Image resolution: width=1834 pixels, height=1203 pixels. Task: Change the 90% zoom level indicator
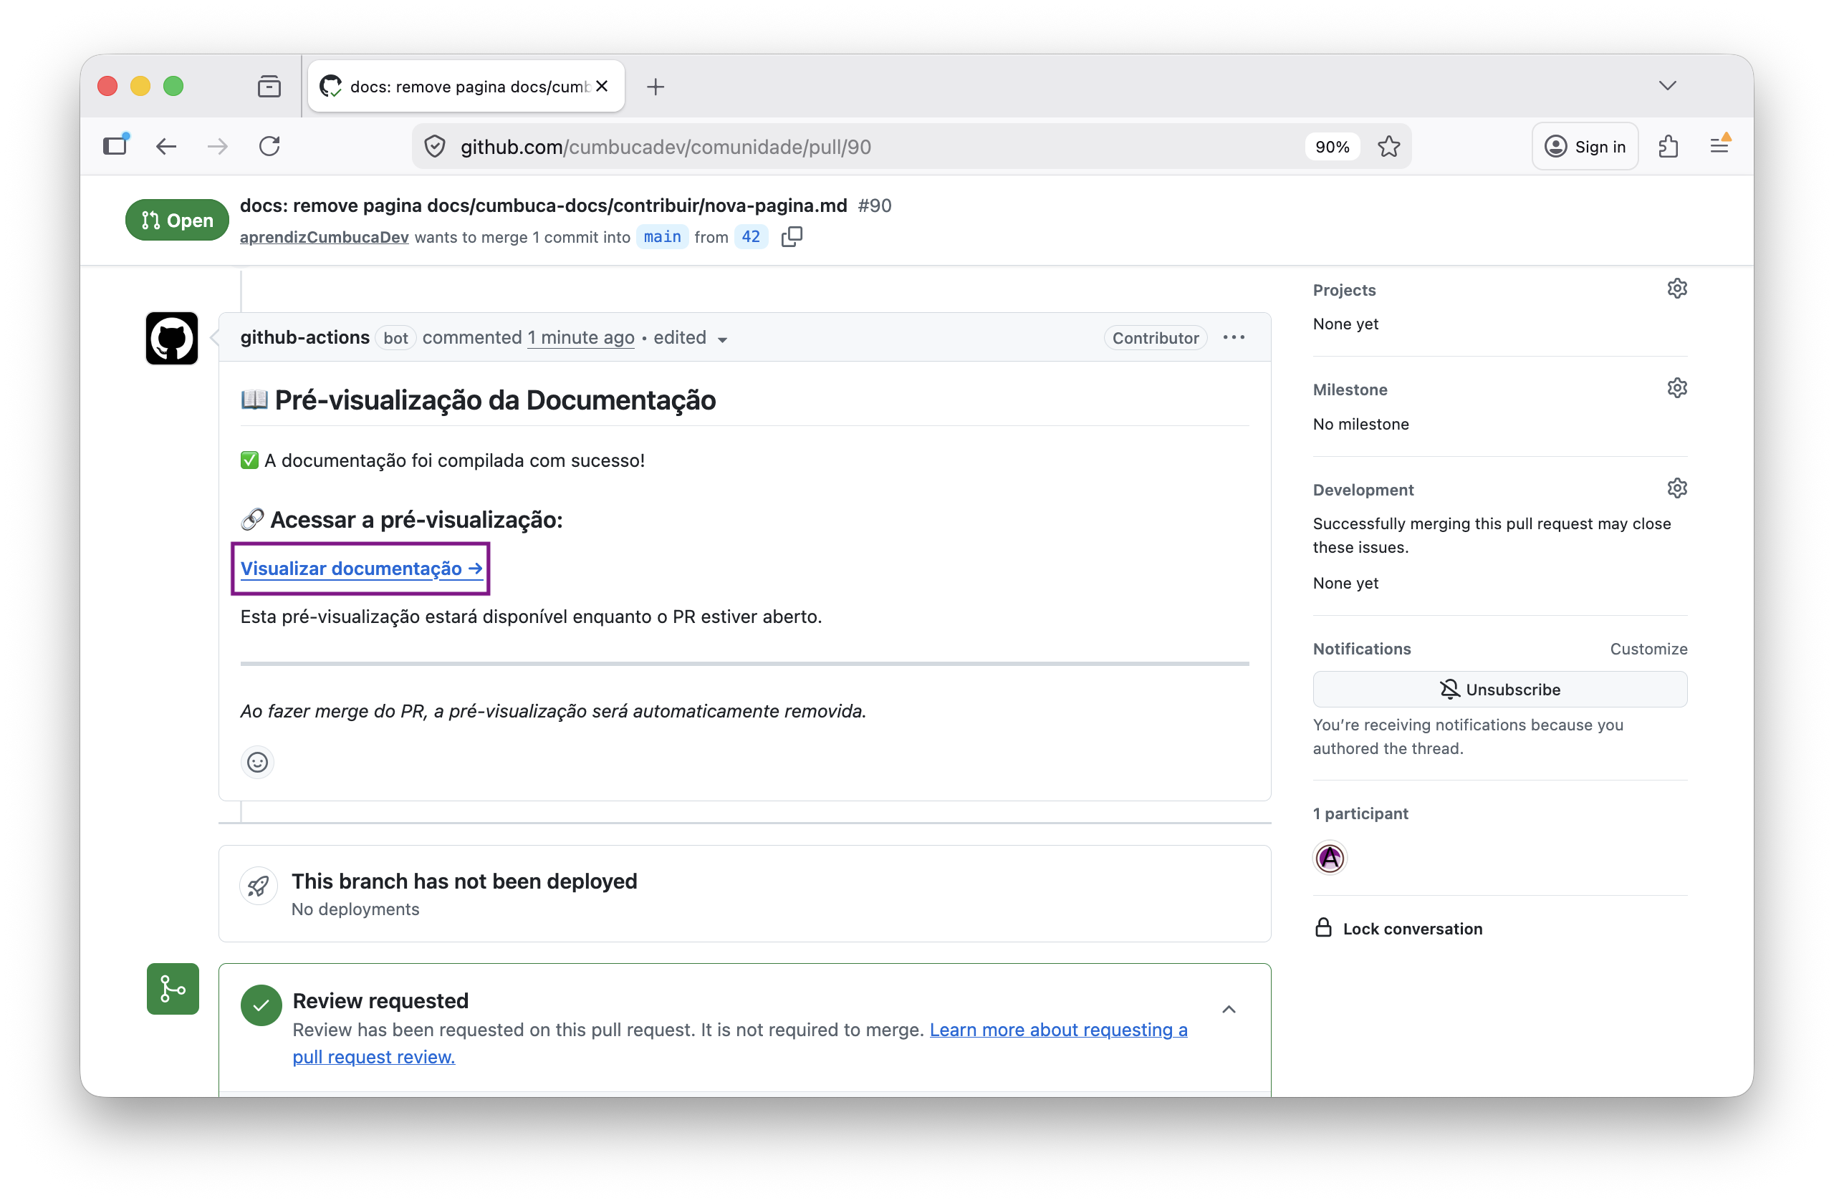tap(1333, 146)
